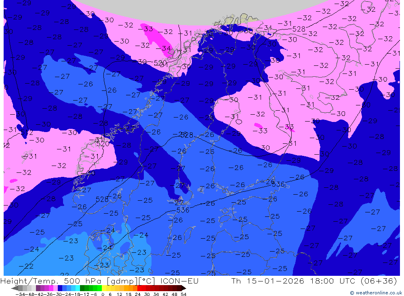This screenshot has width=404, height=296.
Task: Click the 24 tick label in the legend
Action: click(x=138, y=294)
